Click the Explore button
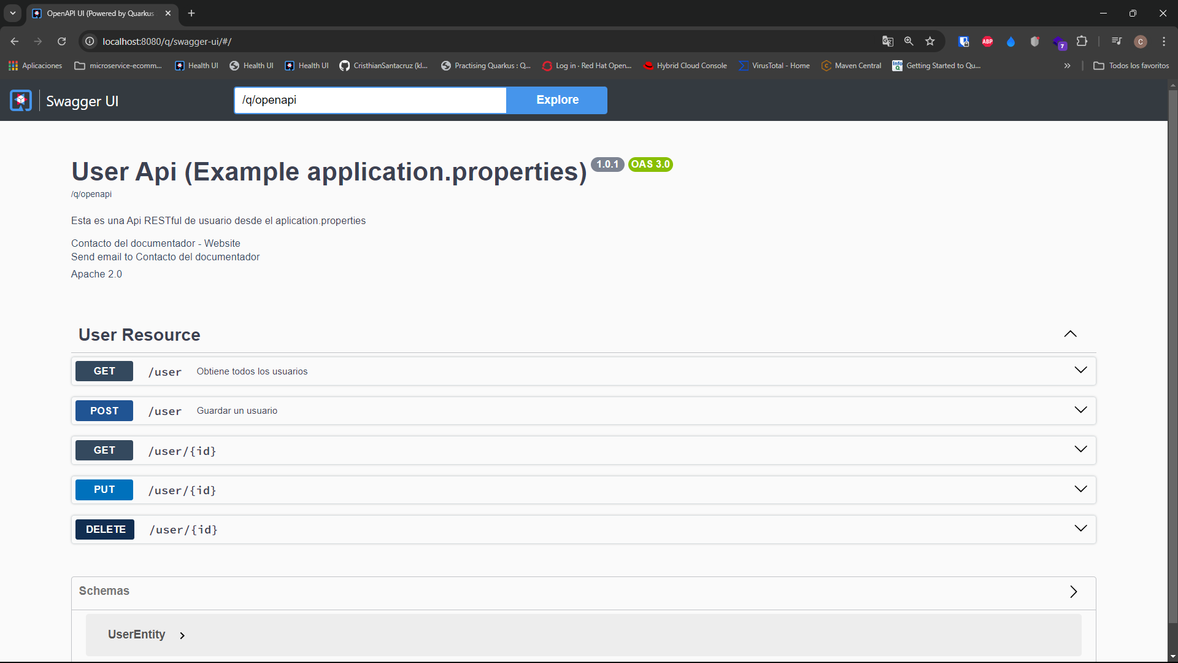1178x663 pixels. (556, 100)
